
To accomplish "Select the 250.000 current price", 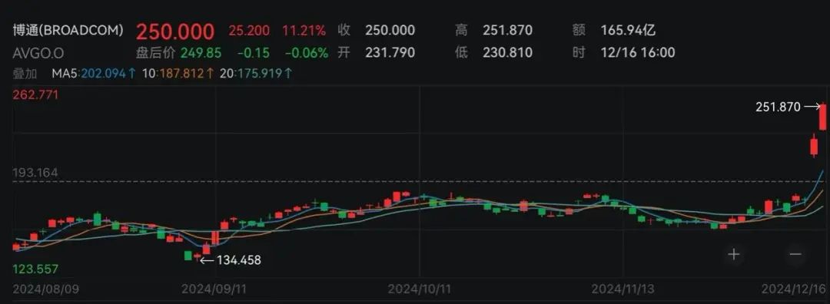I will point(175,31).
